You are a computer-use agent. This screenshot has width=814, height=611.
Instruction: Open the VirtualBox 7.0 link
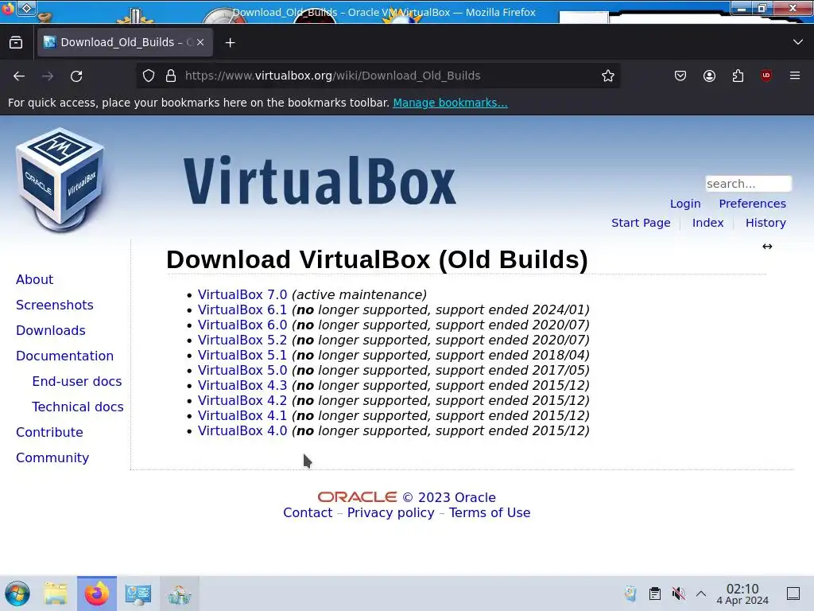coord(242,294)
